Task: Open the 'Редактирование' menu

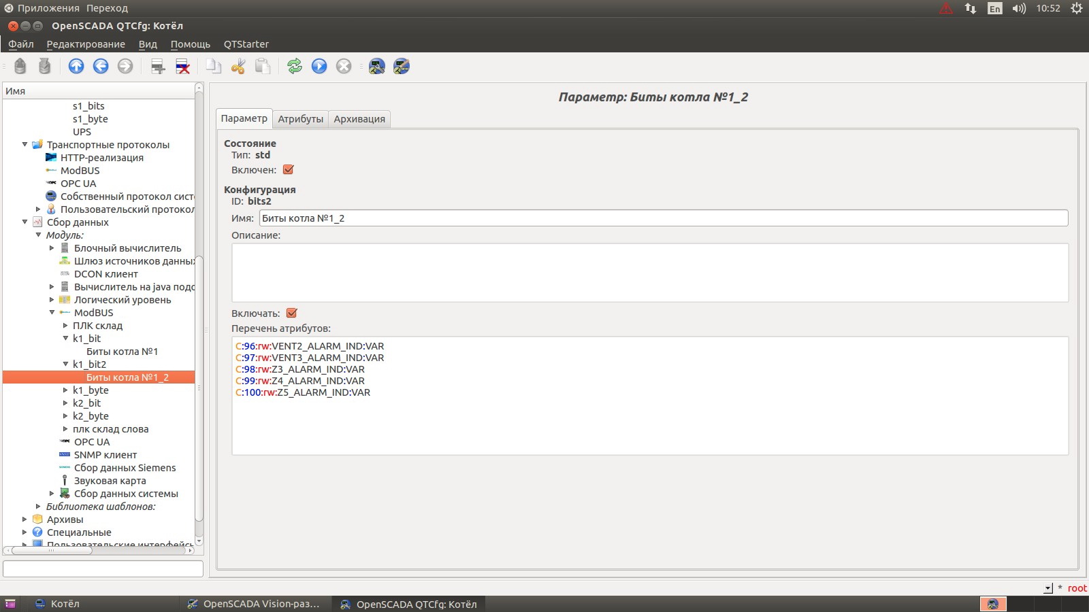Action: click(x=86, y=44)
